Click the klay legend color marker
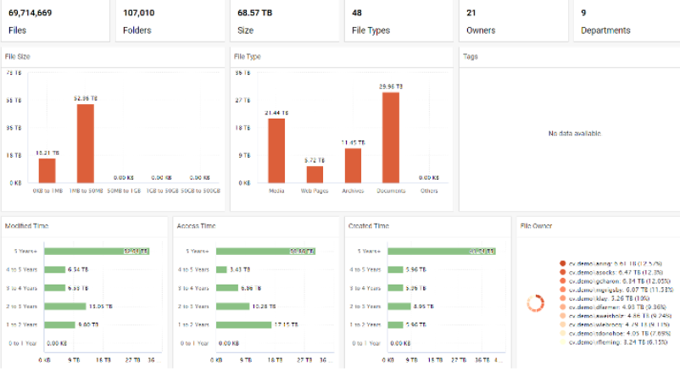The height and width of the screenshot is (371, 680). click(562, 298)
